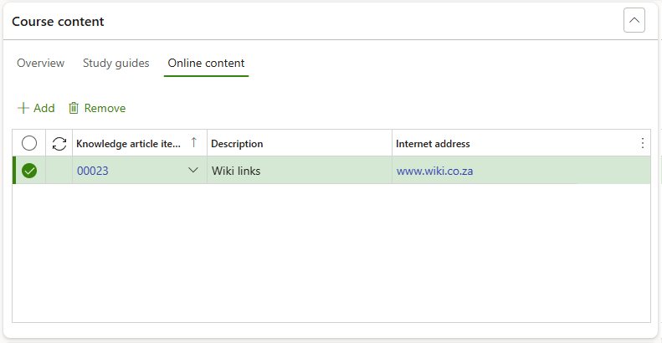Select the Online content tab
The width and height of the screenshot is (662, 343).
(206, 63)
